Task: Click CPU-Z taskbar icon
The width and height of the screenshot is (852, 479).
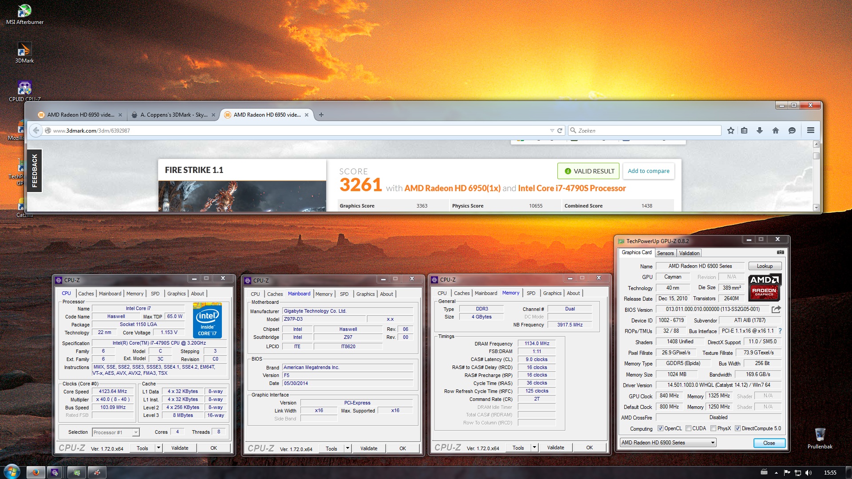Action: pyautogui.click(x=55, y=472)
